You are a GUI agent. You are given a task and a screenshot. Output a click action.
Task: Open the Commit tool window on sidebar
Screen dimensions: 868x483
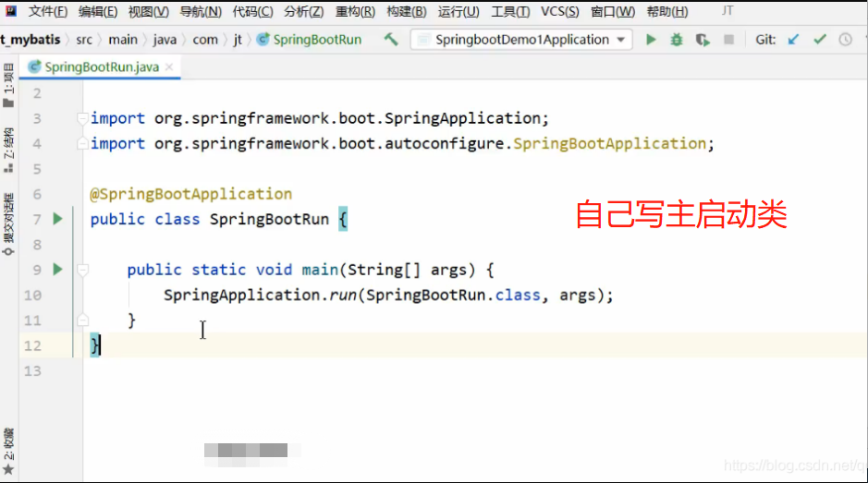click(8, 224)
